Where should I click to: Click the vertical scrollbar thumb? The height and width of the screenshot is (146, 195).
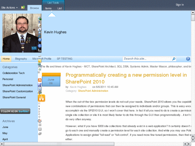[x=193, y=18]
